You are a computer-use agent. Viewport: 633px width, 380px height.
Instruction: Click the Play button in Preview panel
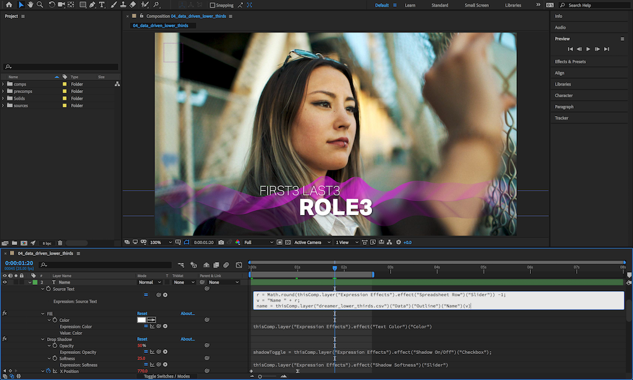(588, 49)
